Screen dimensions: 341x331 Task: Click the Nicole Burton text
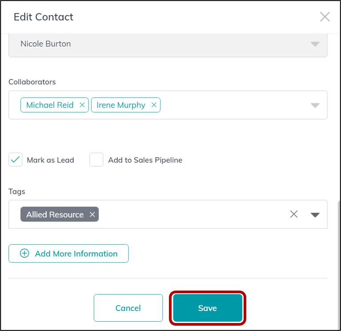coord(46,44)
